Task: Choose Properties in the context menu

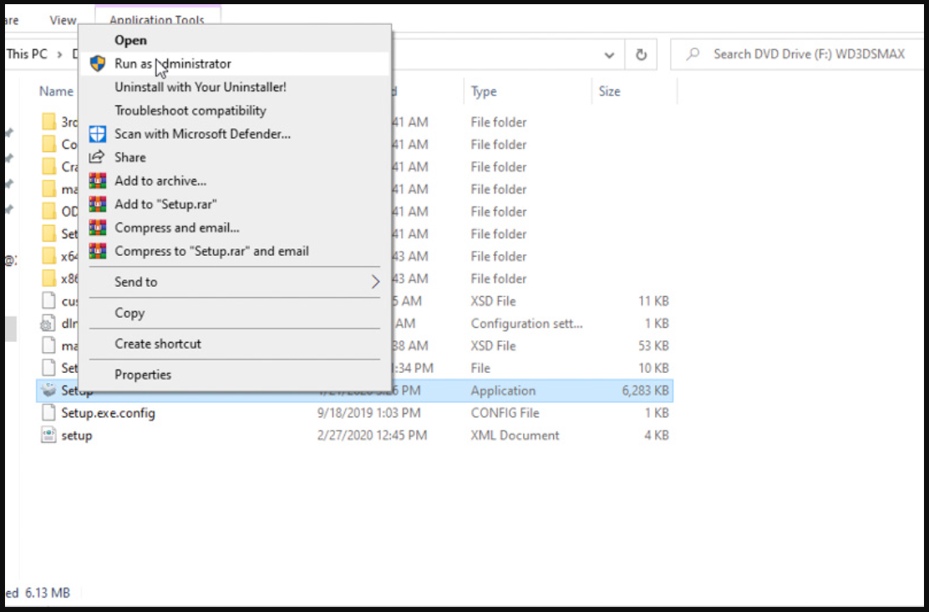Action: [x=143, y=375]
